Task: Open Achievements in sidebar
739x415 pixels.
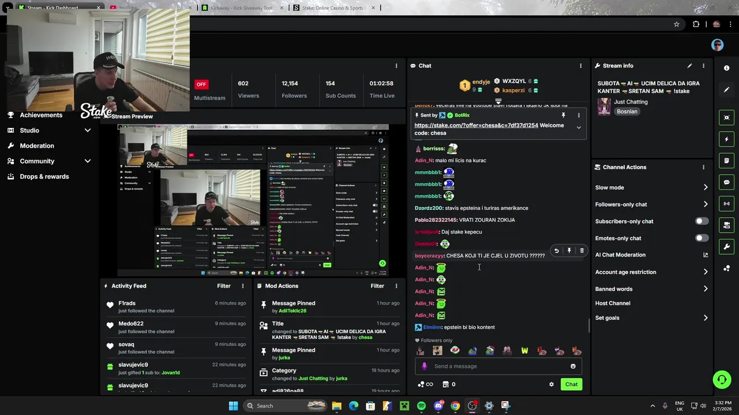Action: (41, 115)
